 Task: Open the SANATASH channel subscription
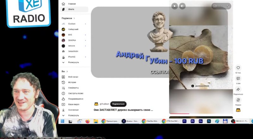(74, 51)
